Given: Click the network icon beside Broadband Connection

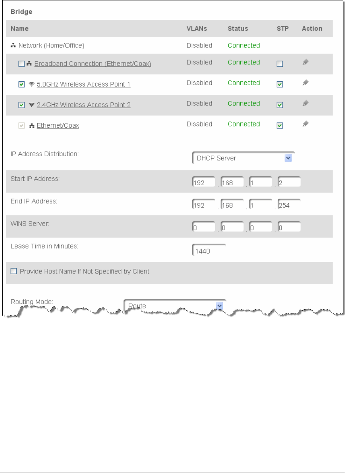Looking at the screenshot, I should [29, 64].
